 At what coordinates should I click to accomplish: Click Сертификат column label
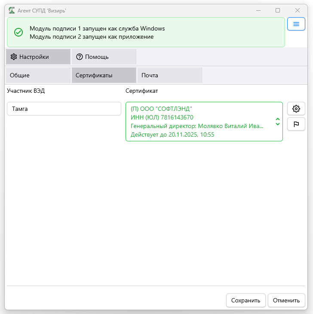(142, 91)
